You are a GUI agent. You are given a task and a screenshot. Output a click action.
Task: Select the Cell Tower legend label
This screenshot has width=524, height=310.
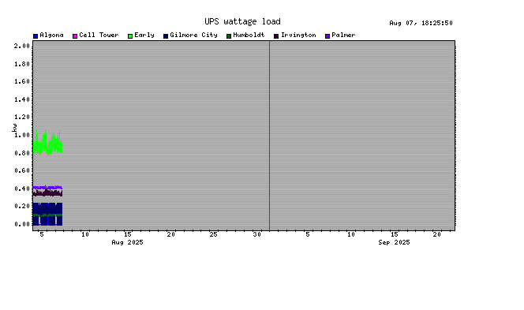(99, 35)
